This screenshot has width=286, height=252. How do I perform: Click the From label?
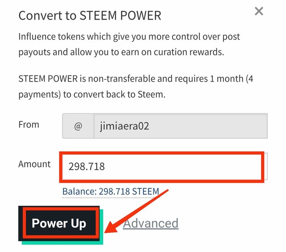pos(29,125)
